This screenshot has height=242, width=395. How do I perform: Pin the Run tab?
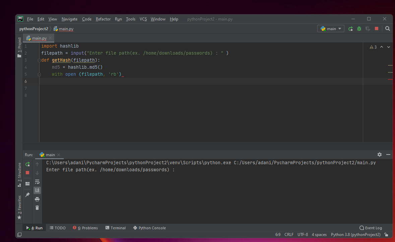27,194
